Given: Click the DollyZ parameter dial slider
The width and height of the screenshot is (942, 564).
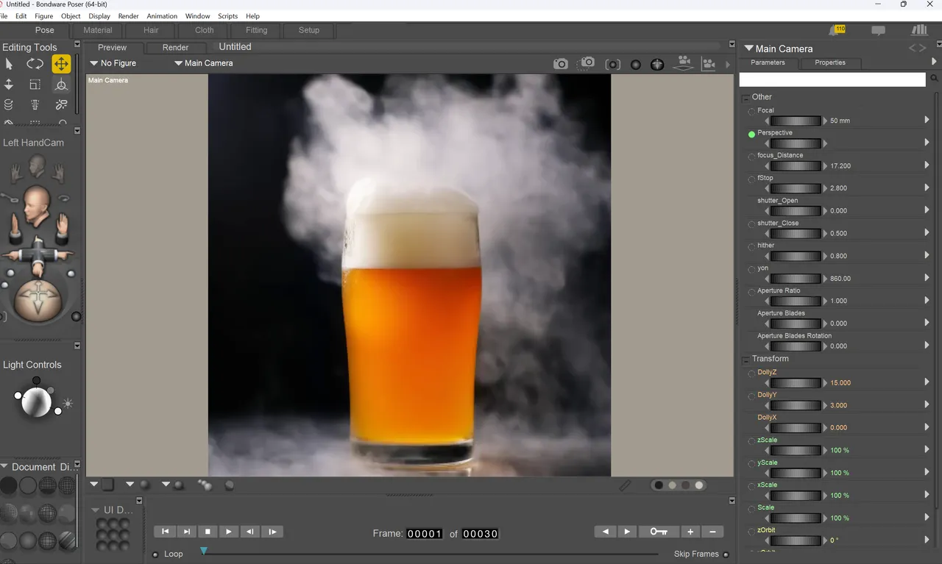Looking at the screenshot, I should 796,382.
